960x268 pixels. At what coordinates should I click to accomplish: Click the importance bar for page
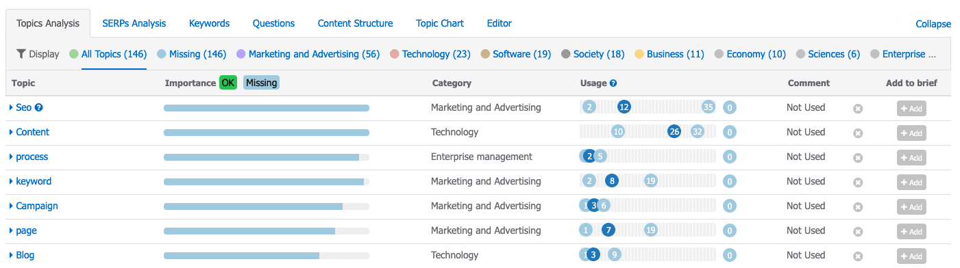[x=267, y=231]
